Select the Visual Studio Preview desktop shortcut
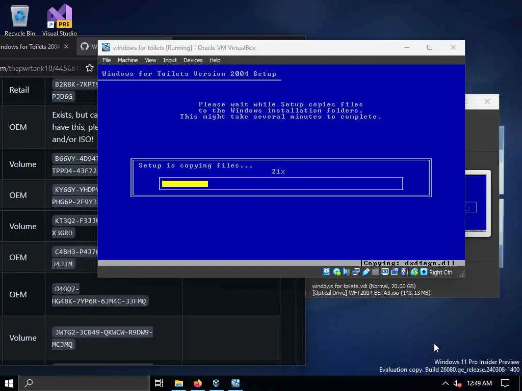The height and width of the screenshot is (391, 522). tap(60, 20)
